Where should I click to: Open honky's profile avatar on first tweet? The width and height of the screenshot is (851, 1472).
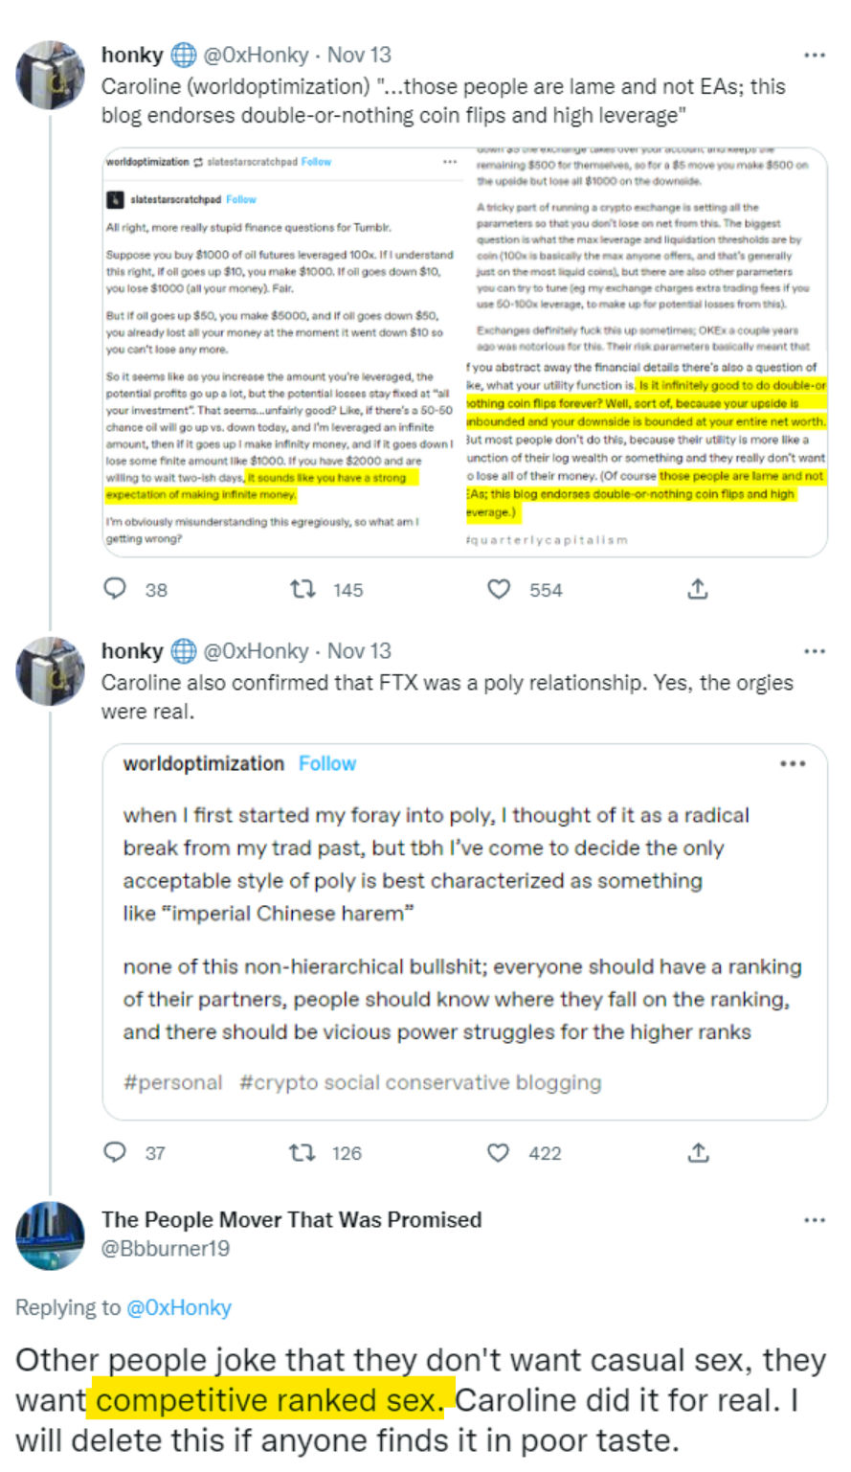tap(51, 75)
